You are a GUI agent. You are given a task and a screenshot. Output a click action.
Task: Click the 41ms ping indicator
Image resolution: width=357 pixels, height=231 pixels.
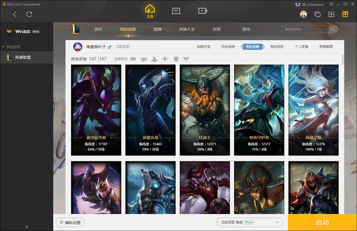(249, 222)
